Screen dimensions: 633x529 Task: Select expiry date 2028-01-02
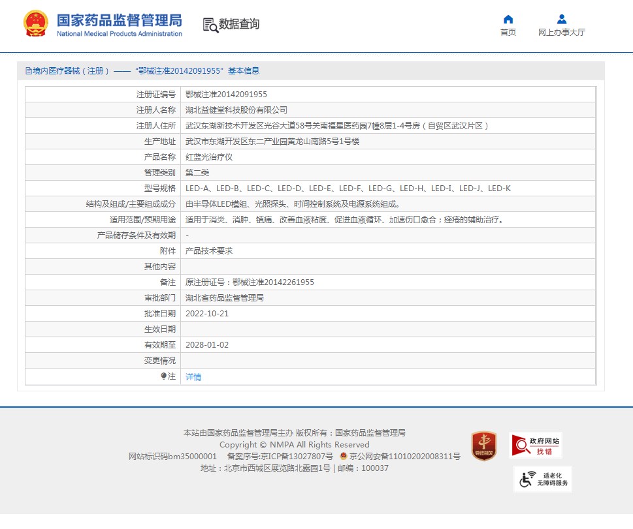click(x=207, y=345)
